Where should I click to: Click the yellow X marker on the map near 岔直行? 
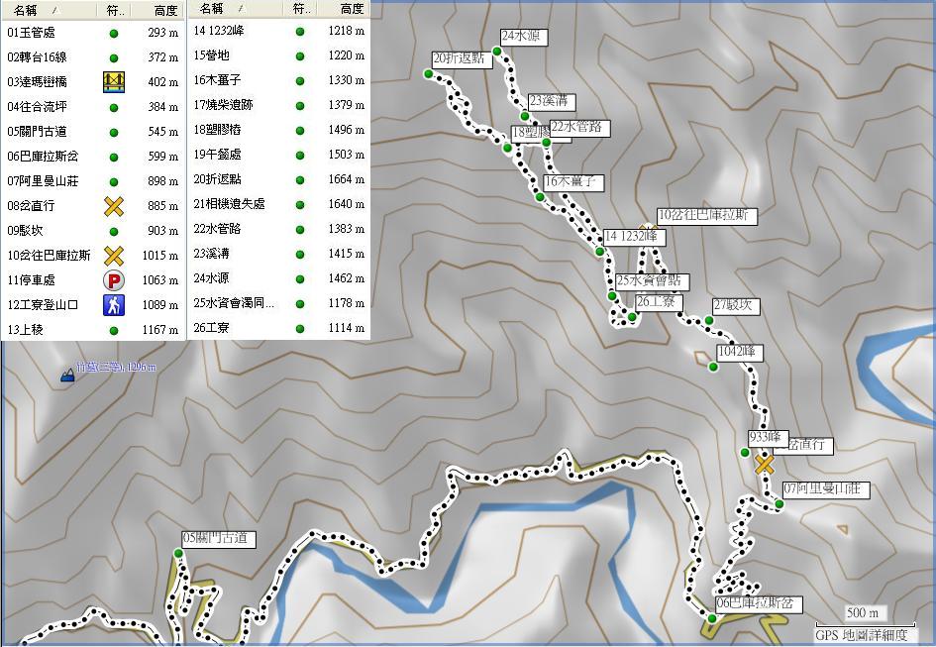coord(764,464)
